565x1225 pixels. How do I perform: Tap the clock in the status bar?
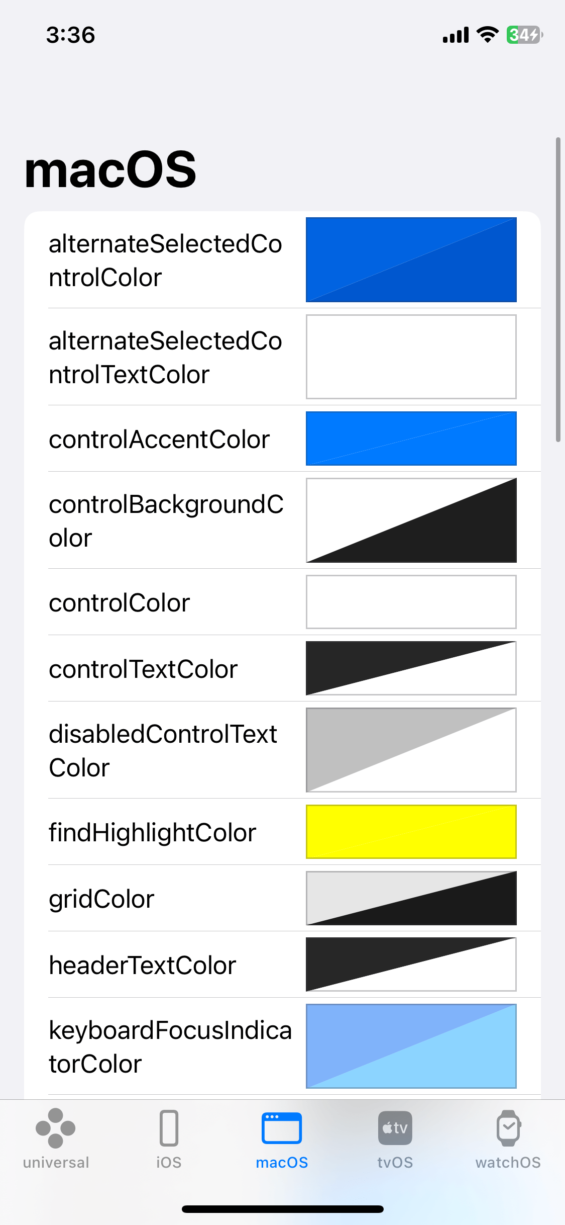pyautogui.click(x=70, y=34)
